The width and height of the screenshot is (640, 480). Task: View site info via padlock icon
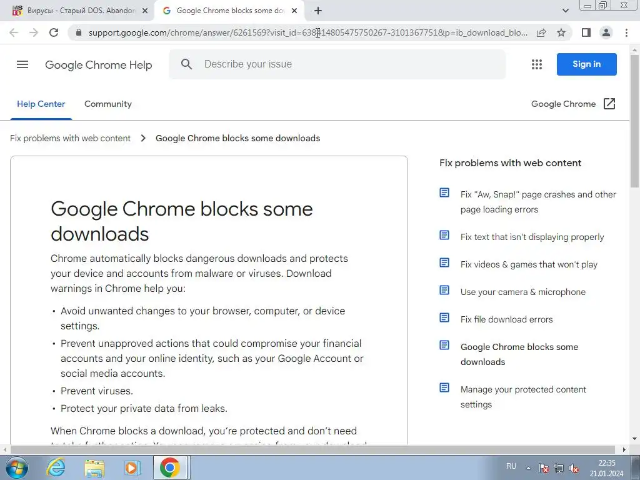(x=79, y=32)
